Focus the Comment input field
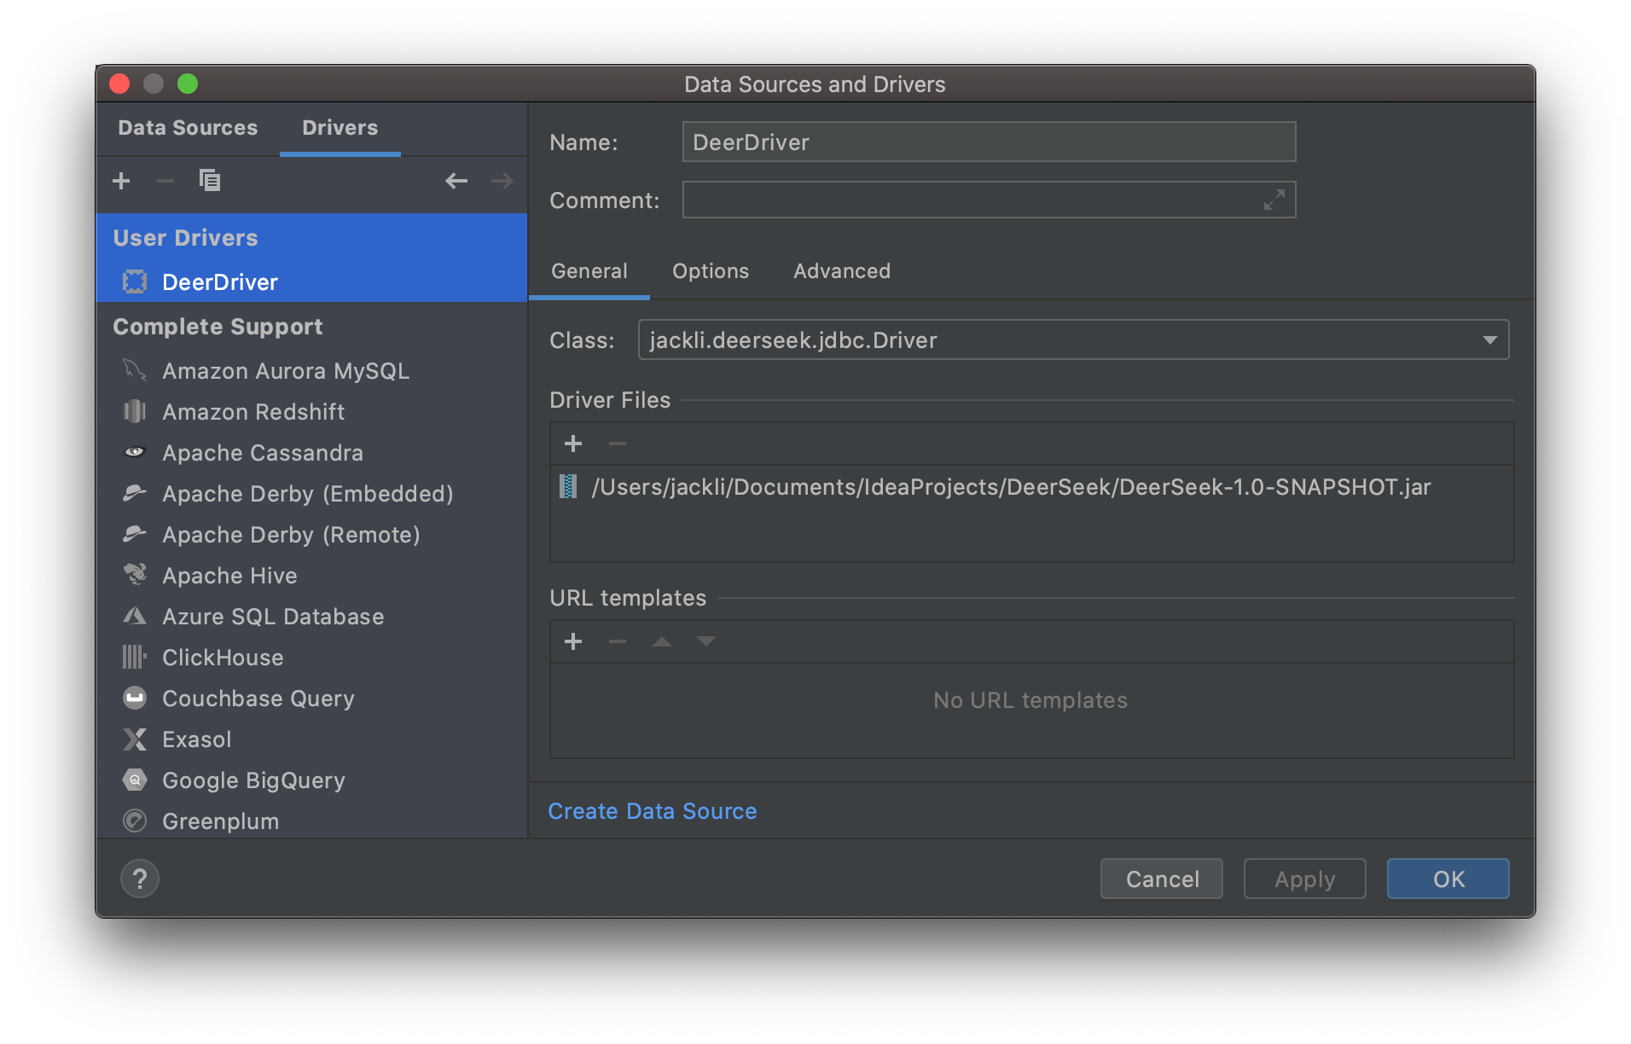The image size is (1631, 1044). tap(990, 200)
